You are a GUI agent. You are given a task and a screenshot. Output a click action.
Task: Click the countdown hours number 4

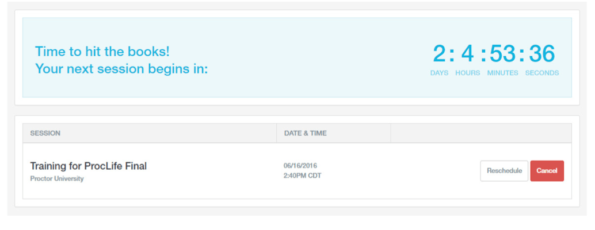[467, 54]
